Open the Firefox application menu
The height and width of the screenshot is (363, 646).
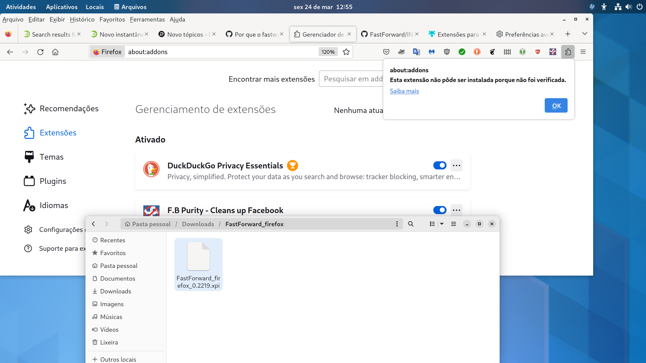(x=583, y=52)
